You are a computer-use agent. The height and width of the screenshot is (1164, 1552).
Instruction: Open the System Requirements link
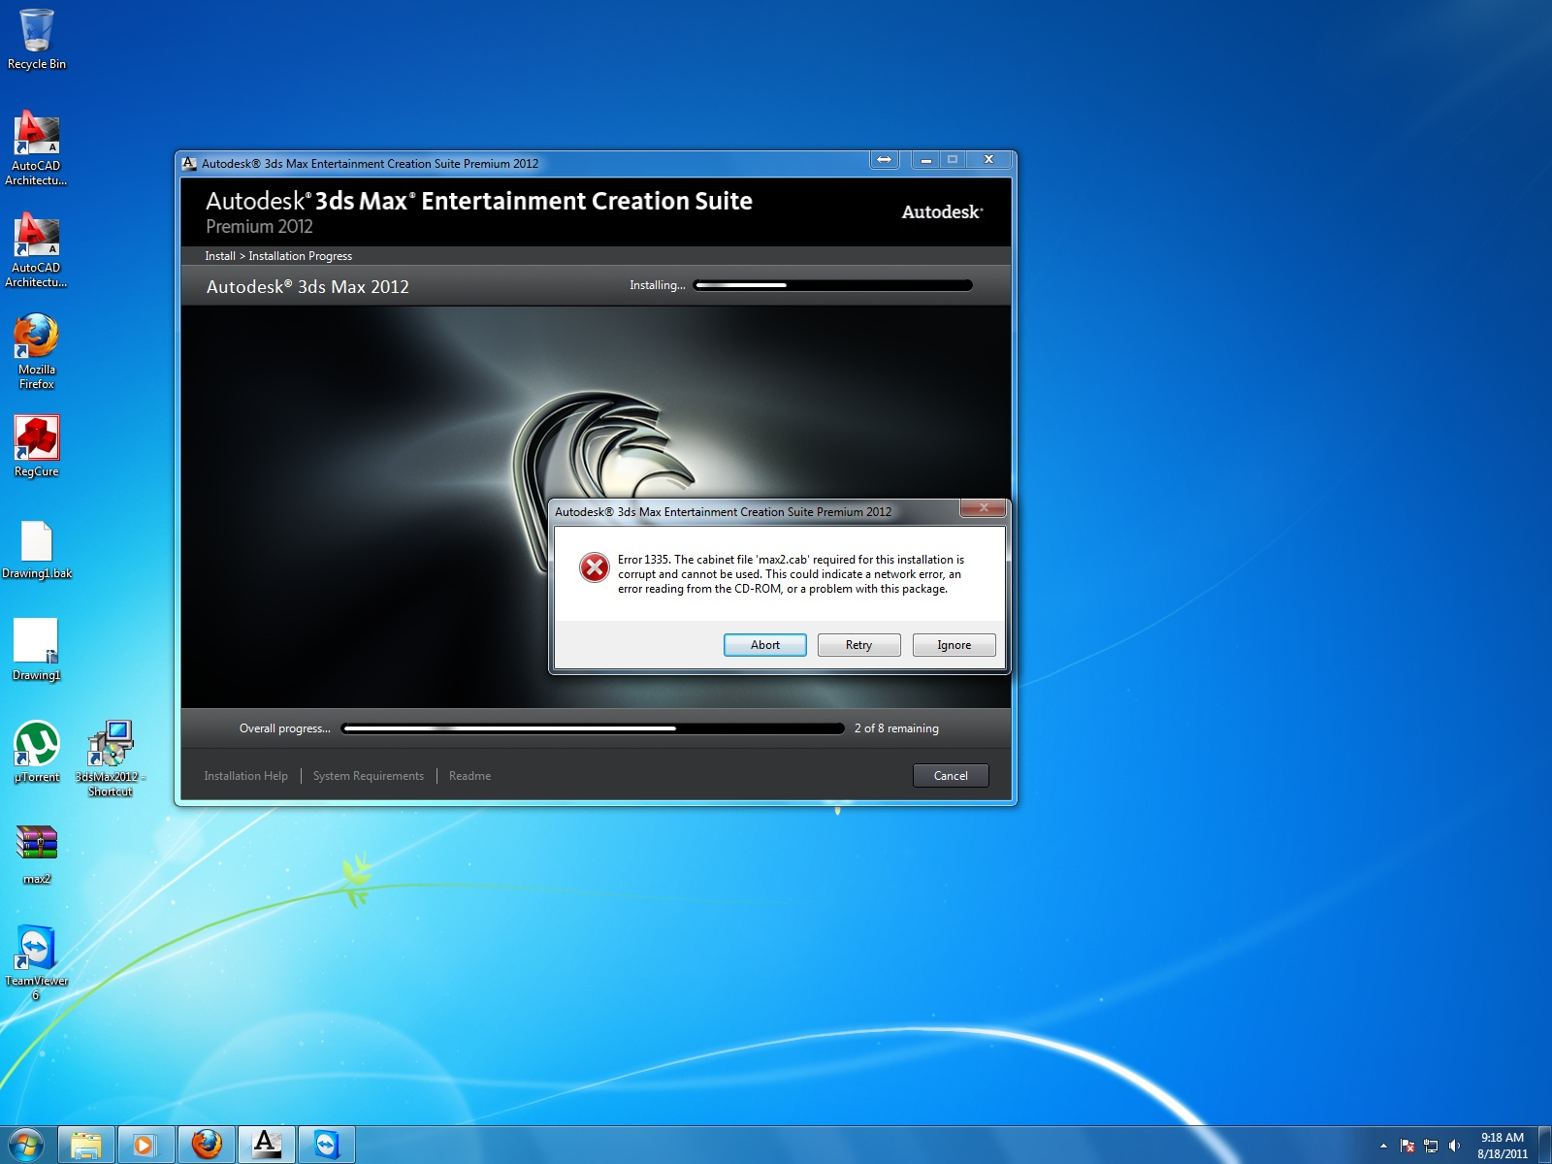(369, 776)
